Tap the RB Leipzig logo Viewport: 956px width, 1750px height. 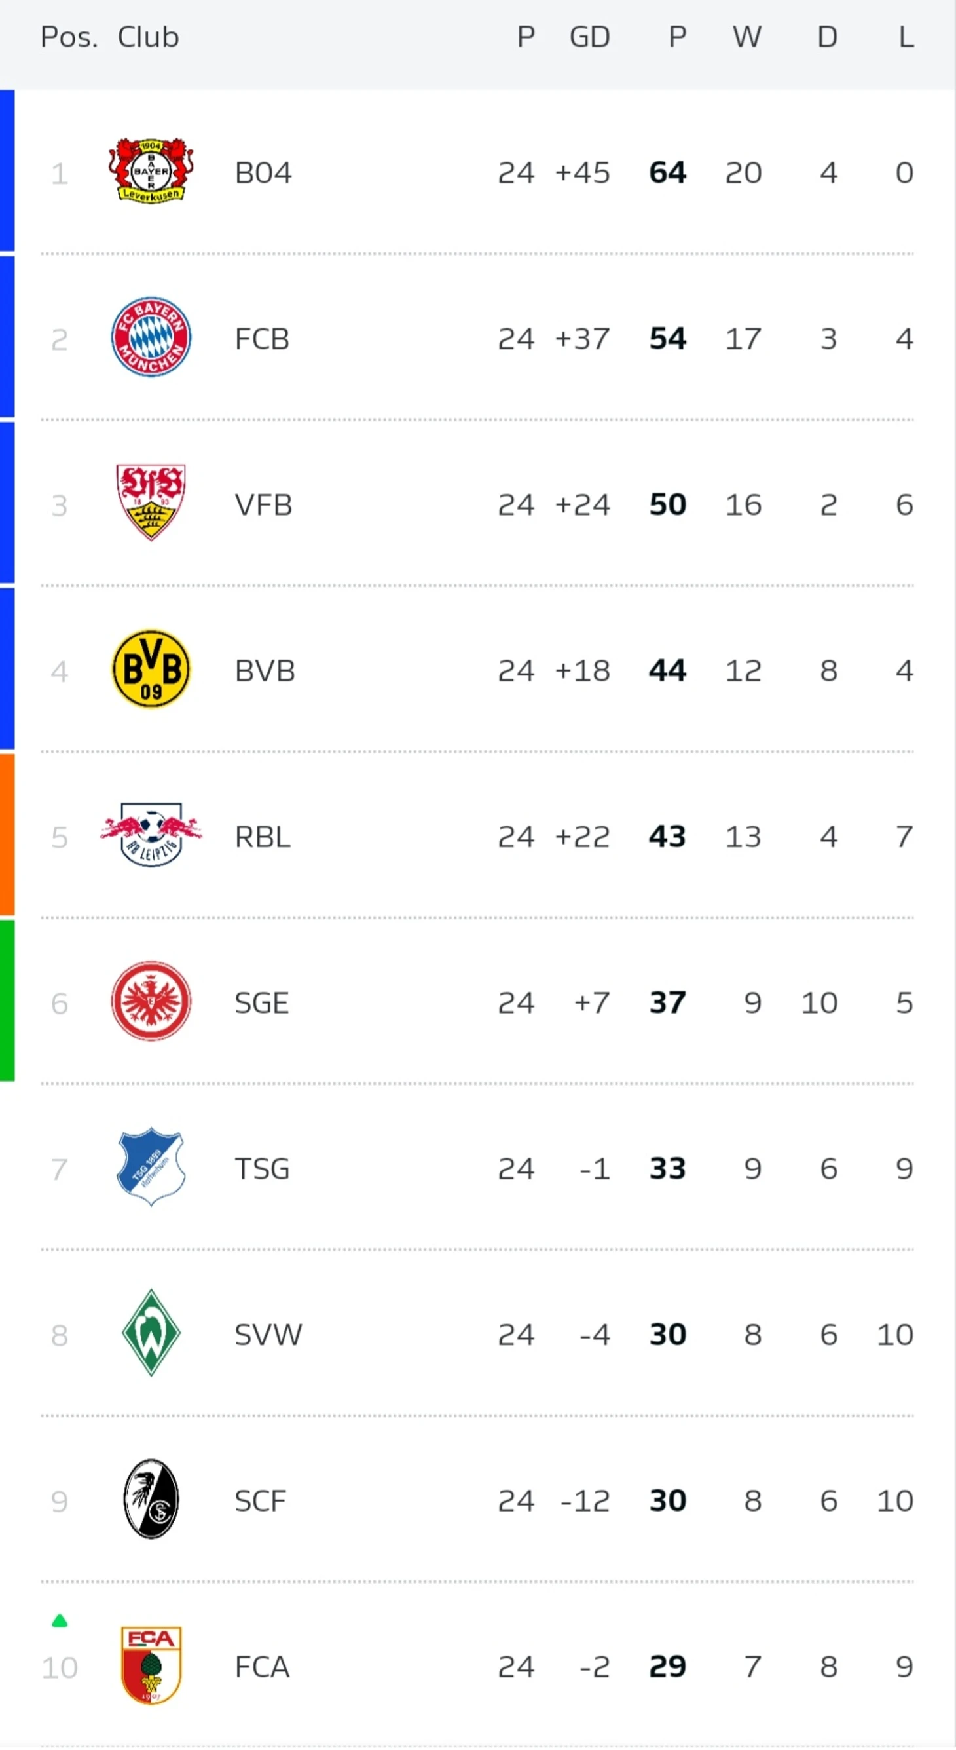pos(151,834)
